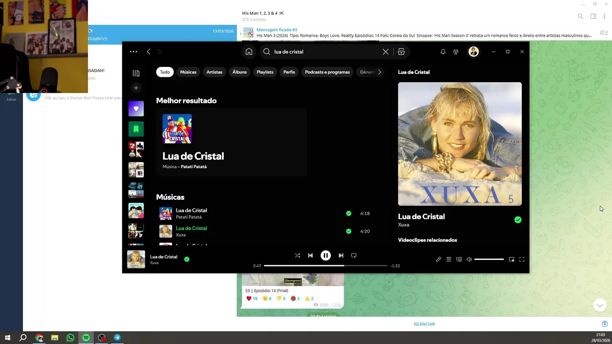Open lyrics microphone icon
Screen dimensions: 612x344
(x=438, y=259)
